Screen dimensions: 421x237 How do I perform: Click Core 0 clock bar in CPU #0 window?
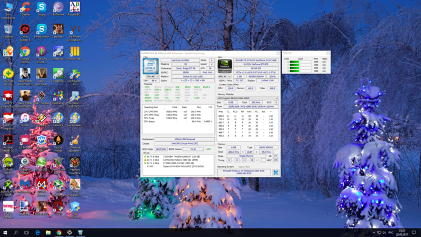pyautogui.click(x=300, y=62)
